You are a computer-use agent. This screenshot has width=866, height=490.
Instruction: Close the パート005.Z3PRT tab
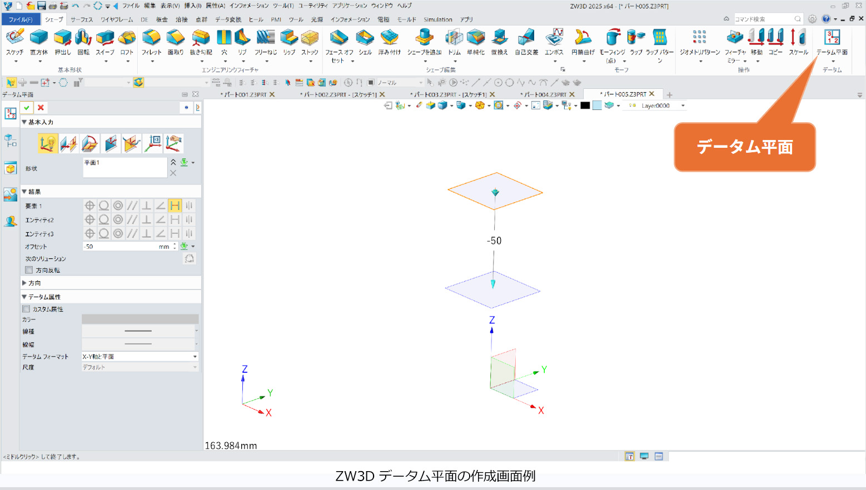[x=652, y=94]
